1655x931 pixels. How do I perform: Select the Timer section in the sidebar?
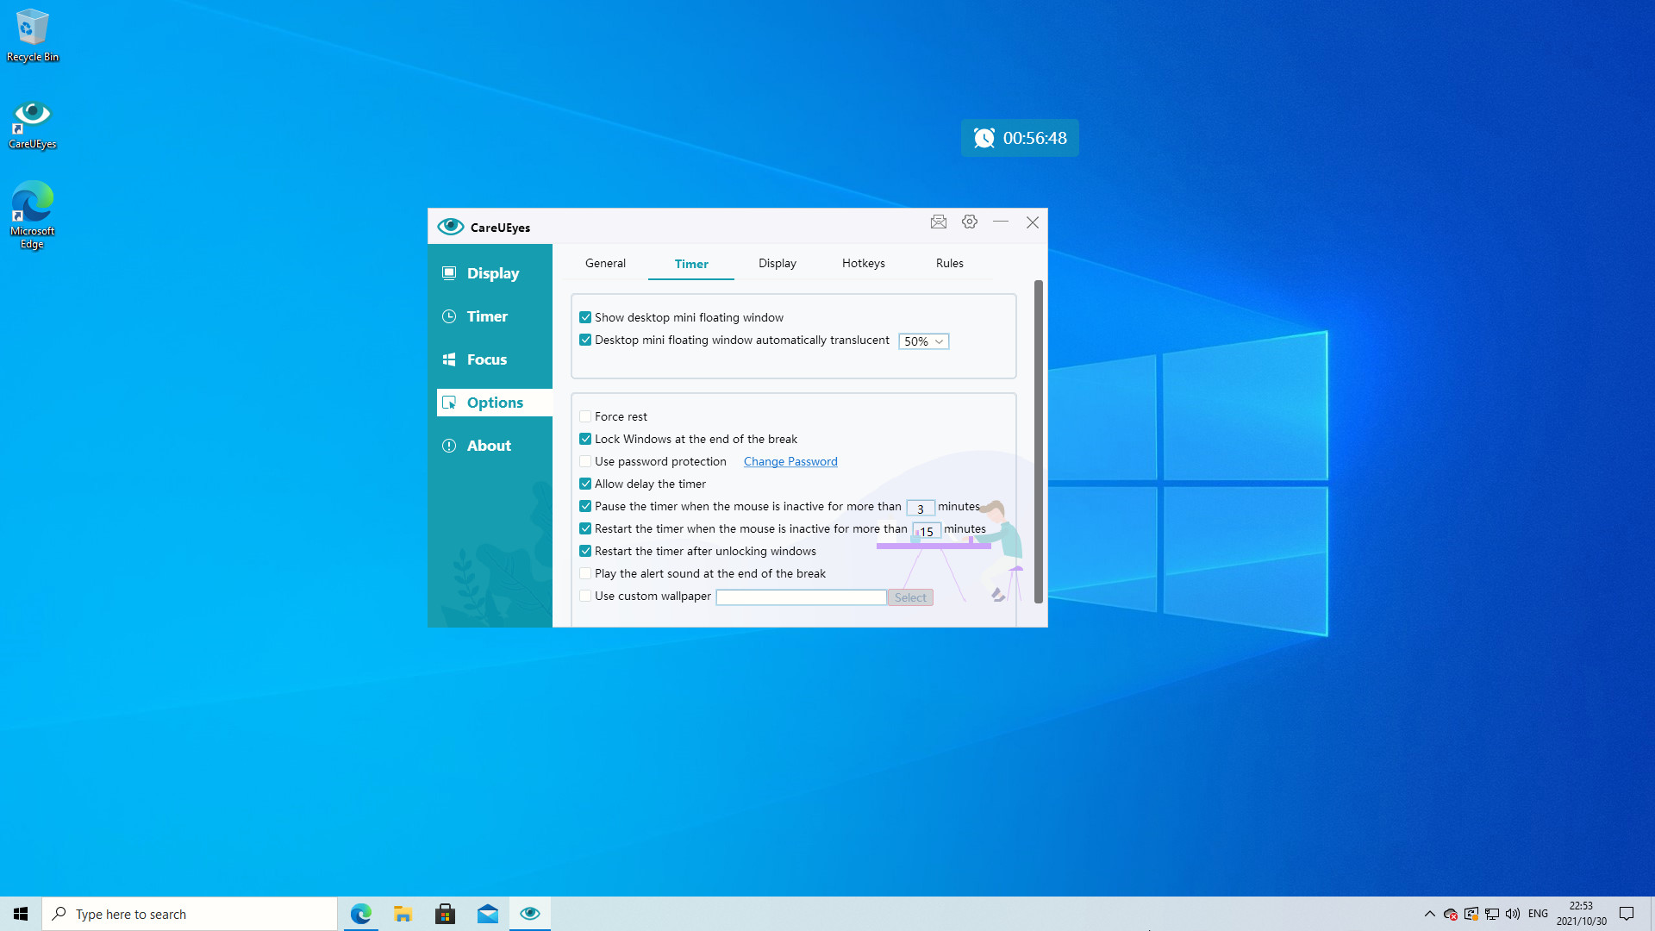(x=487, y=316)
